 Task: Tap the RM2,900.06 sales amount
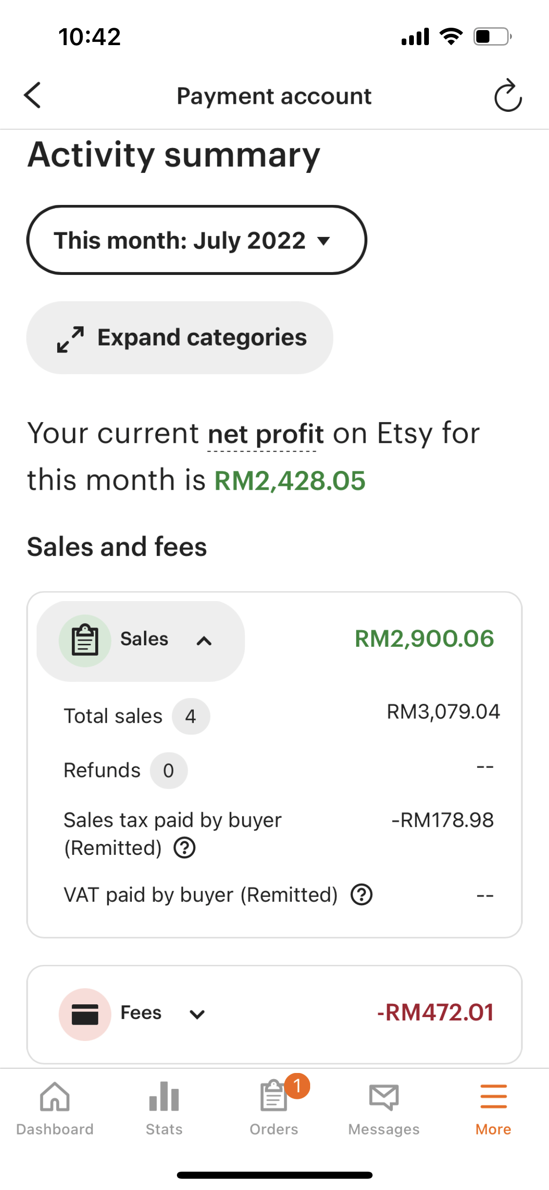(x=424, y=639)
